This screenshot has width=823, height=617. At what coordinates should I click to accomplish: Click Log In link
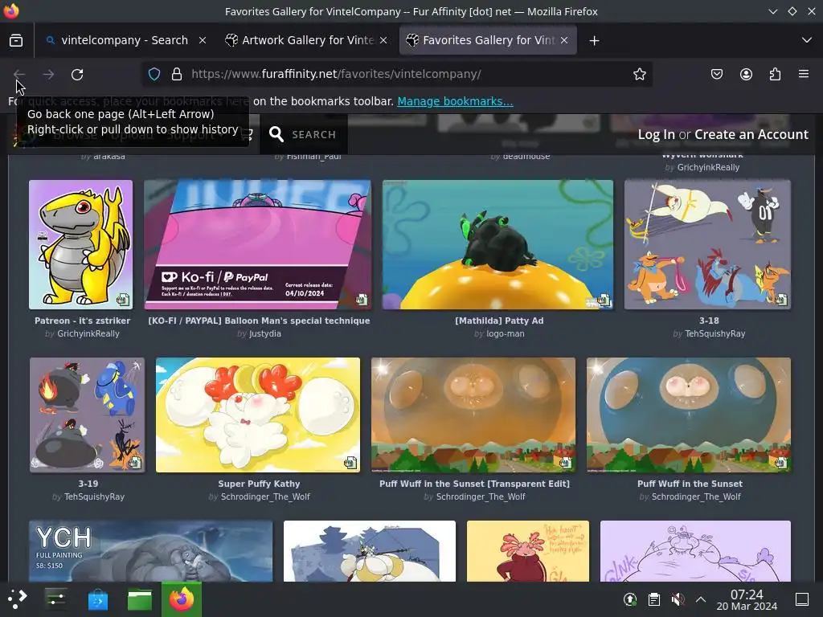tap(656, 134)
